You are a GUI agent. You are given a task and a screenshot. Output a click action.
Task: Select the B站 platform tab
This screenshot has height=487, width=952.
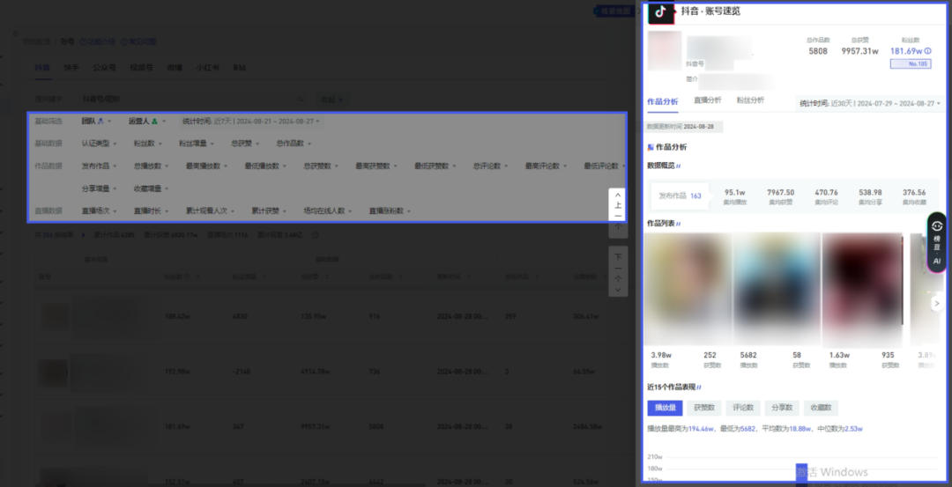[x=240, y=68]
